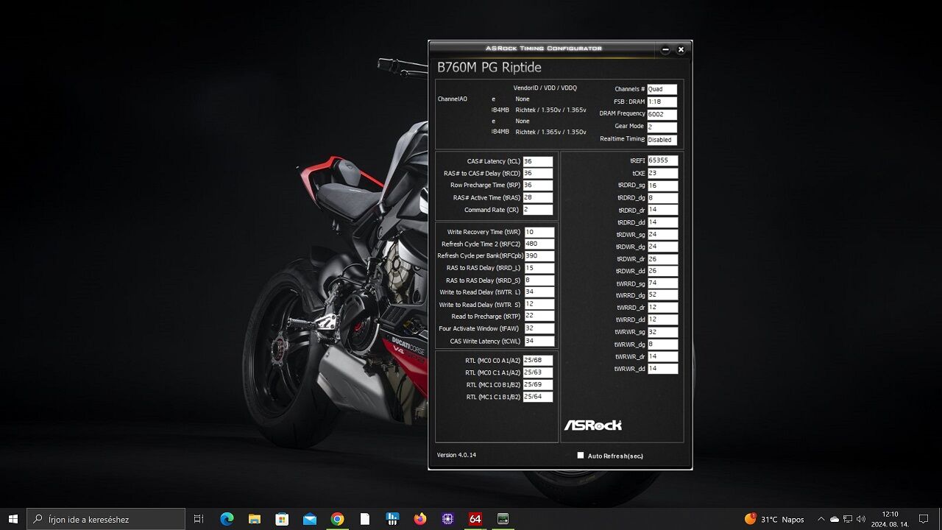Viewport: 942px width, 530px height.
Task: Select the RTL (MC0 C1 A1/A2) field 25/63
Action: (x=538, y=372)
